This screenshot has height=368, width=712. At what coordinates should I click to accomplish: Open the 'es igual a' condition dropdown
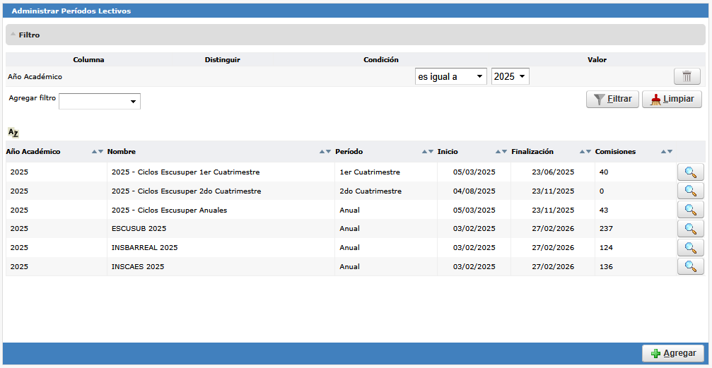coord(451,77)
